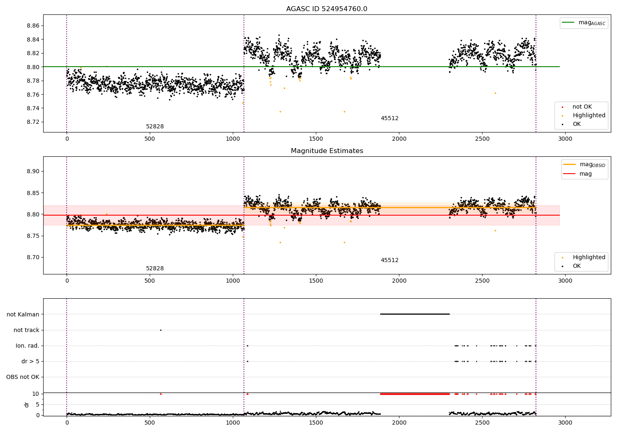This screenshot has height=432, width=617.
Task: Click the 52828 label in top plot
Action: coord(155,127)
